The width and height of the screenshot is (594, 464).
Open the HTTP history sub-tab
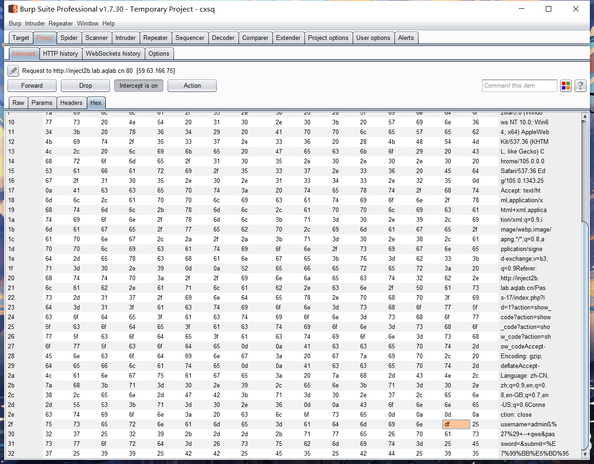click(60, 53)
